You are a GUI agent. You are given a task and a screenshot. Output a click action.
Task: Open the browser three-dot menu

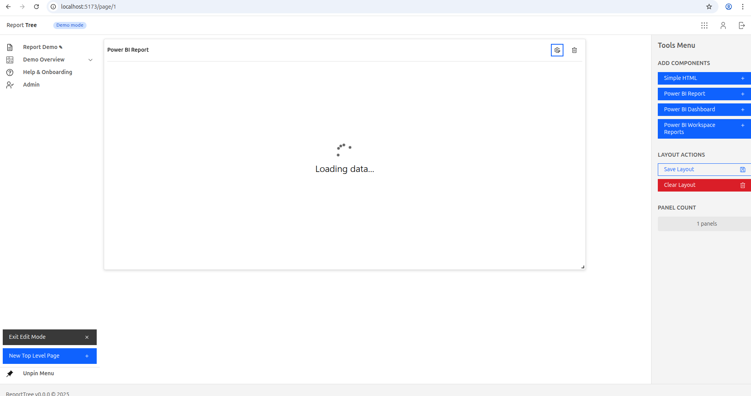pos(742,7)
